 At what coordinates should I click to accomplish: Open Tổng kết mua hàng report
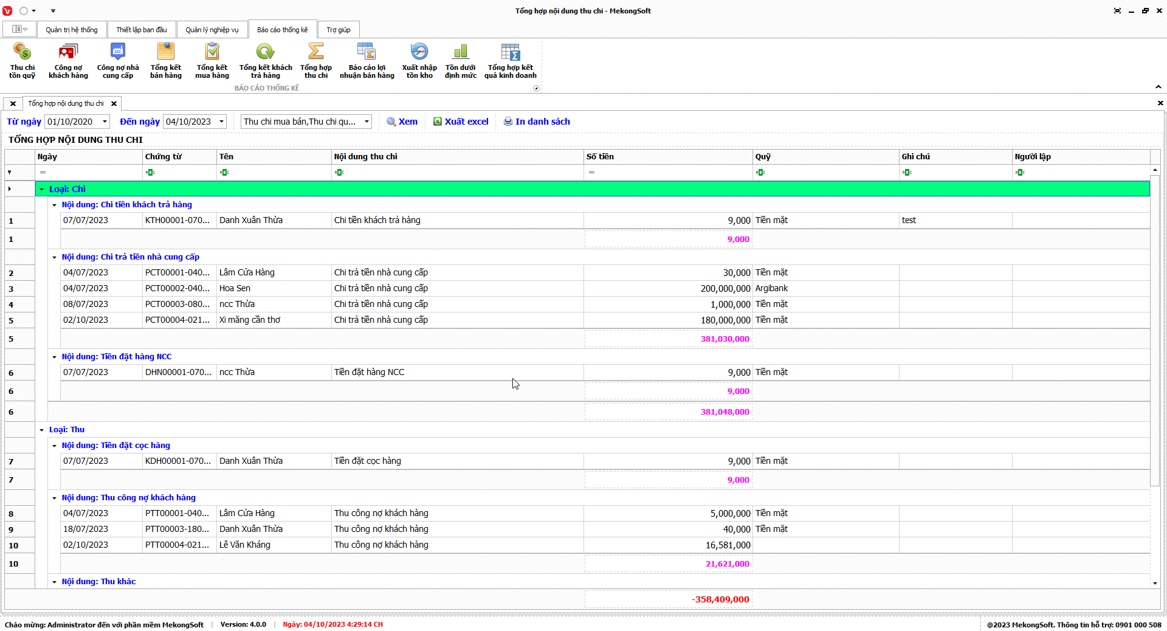coord(212,61)
